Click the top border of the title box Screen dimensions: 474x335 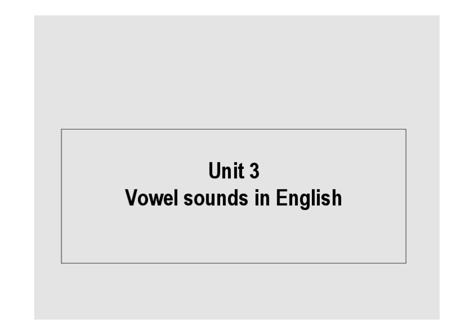point(233,129)
